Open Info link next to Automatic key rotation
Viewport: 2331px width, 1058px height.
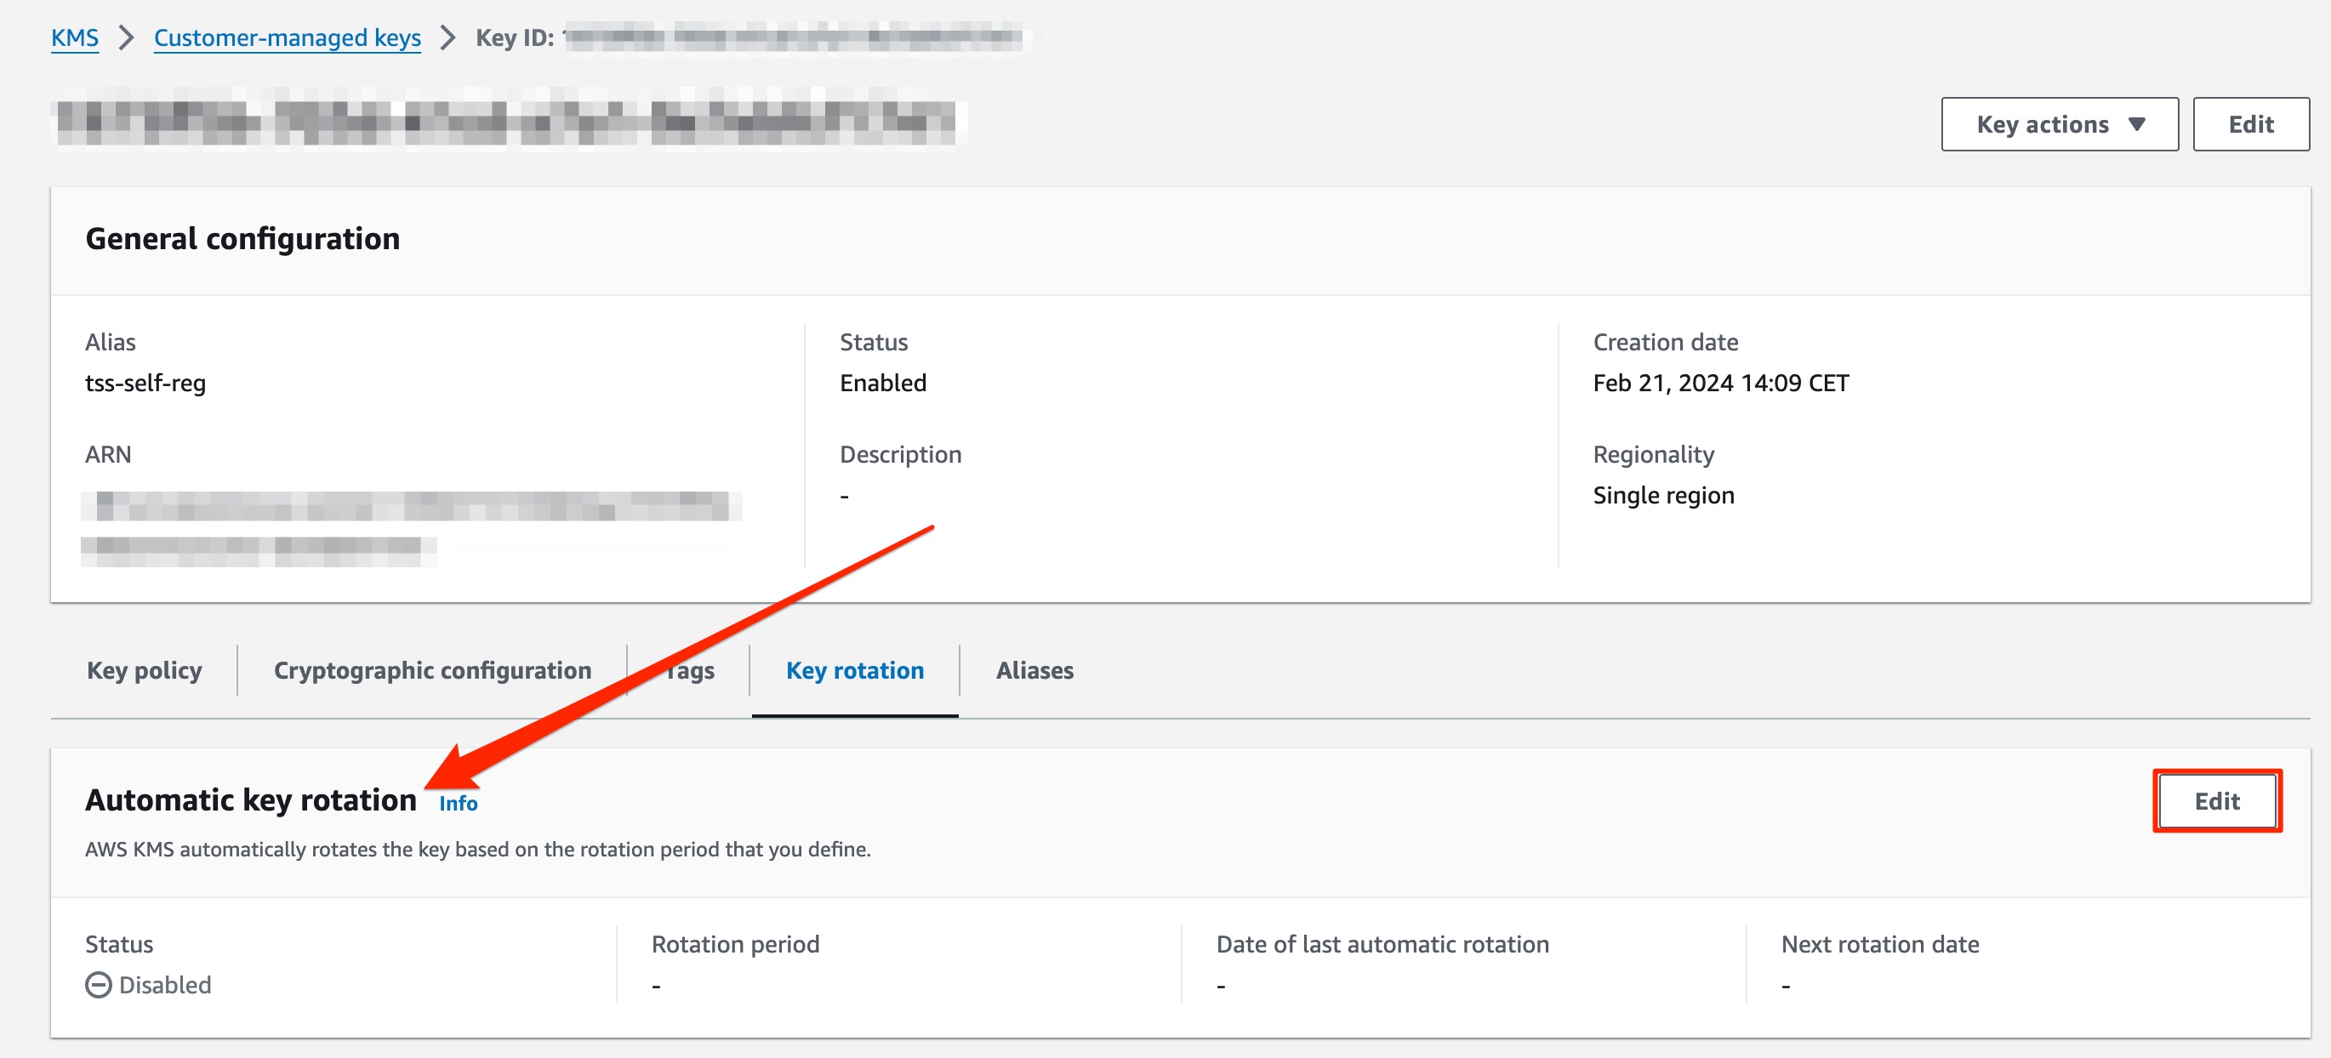coord(458,803)
